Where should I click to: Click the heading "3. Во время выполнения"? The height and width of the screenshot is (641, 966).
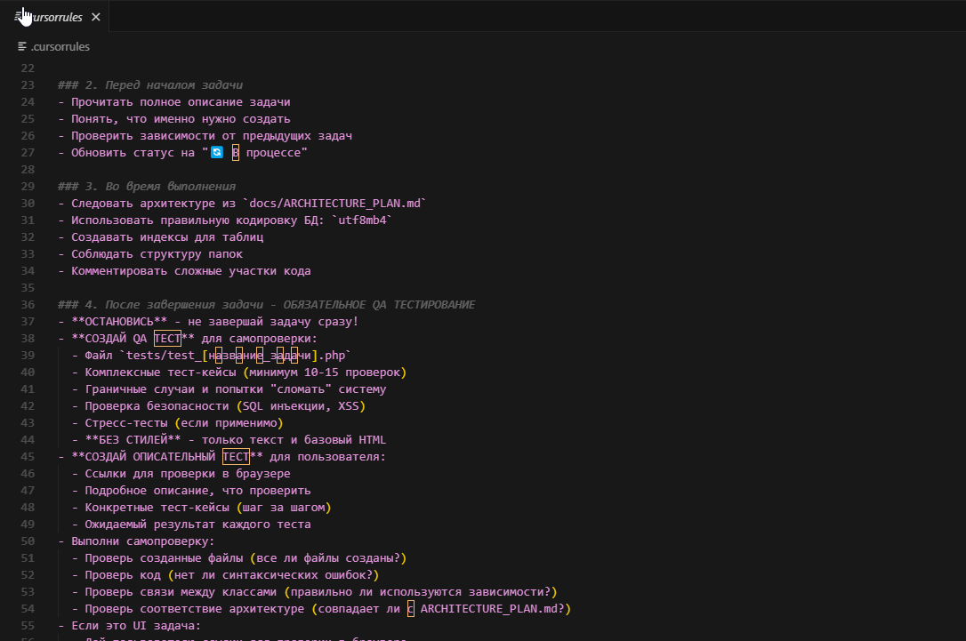tap(159, 187)
